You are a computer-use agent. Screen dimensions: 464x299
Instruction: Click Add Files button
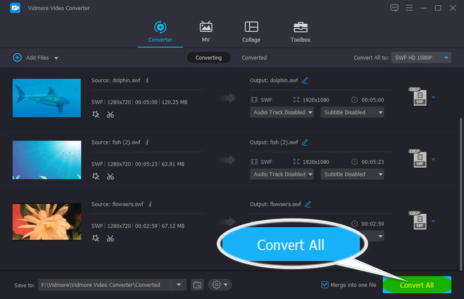tap(35, 58)
